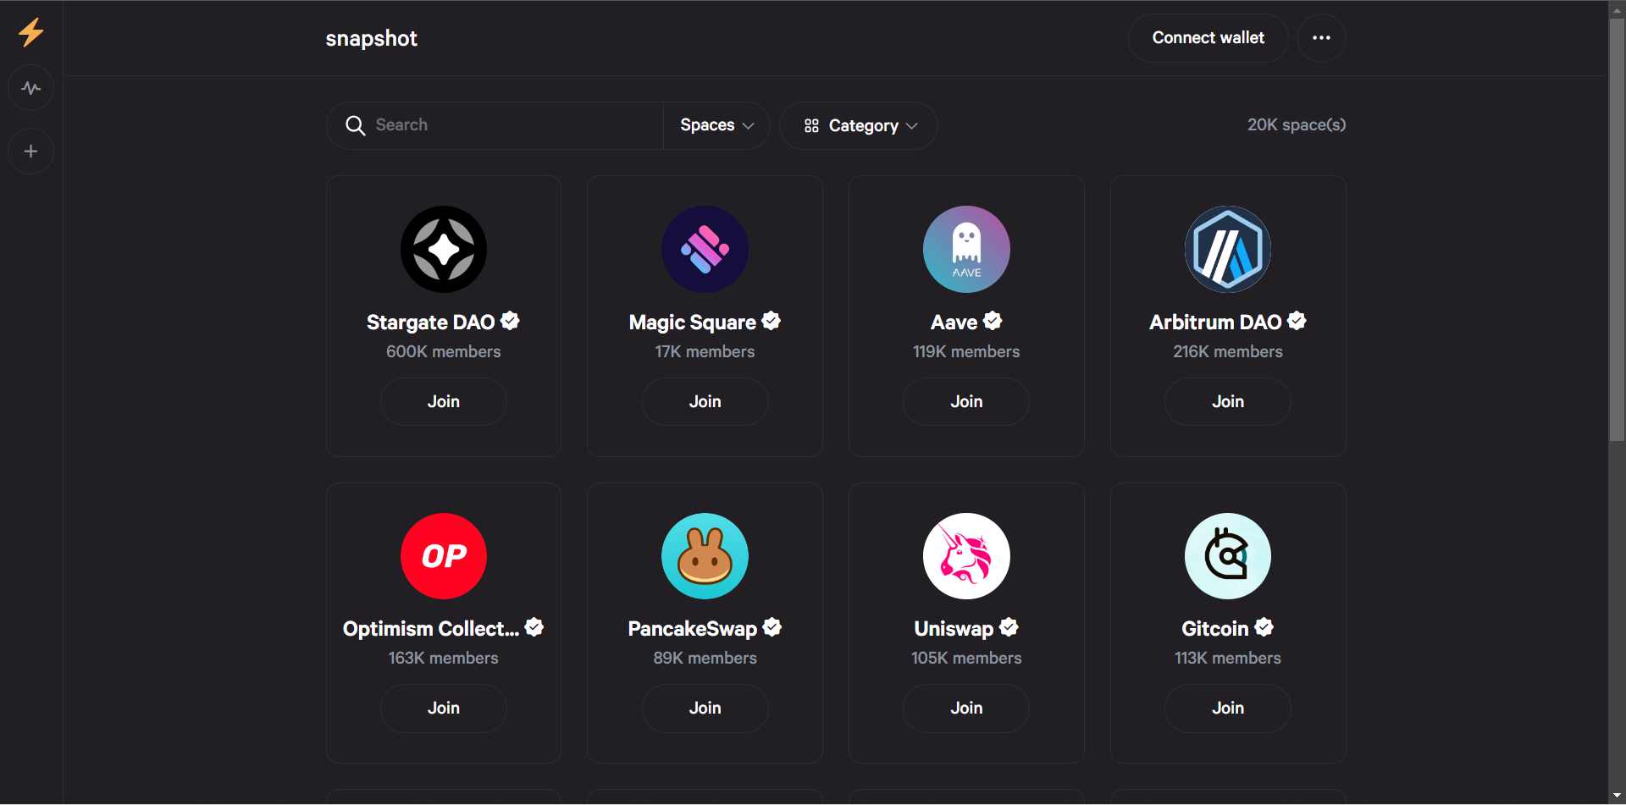This screenshot has width=1626, height=805.
Task: Click 600K members text
Action: 444,352
